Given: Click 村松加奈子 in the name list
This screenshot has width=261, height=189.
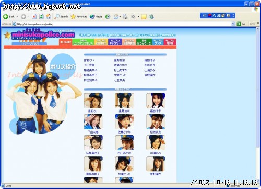Looking at the screenshot, I should pos(90,80).
